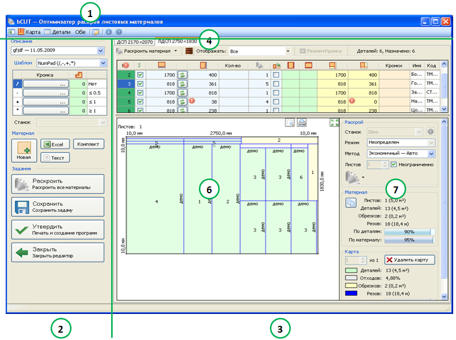
Task: Click the wood texture icon
Action: click(x=189, y=51)
